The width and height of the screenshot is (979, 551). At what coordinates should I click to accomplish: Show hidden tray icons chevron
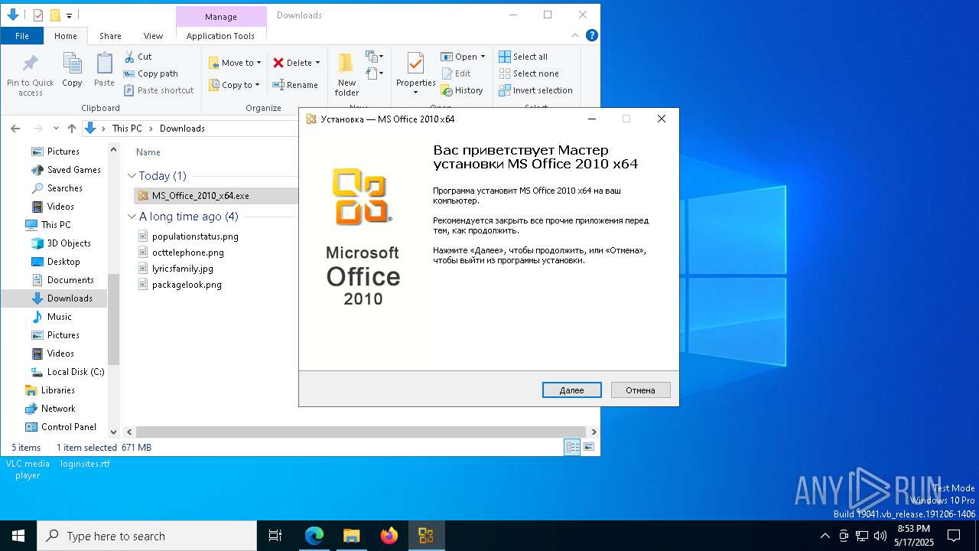point(825,536)
